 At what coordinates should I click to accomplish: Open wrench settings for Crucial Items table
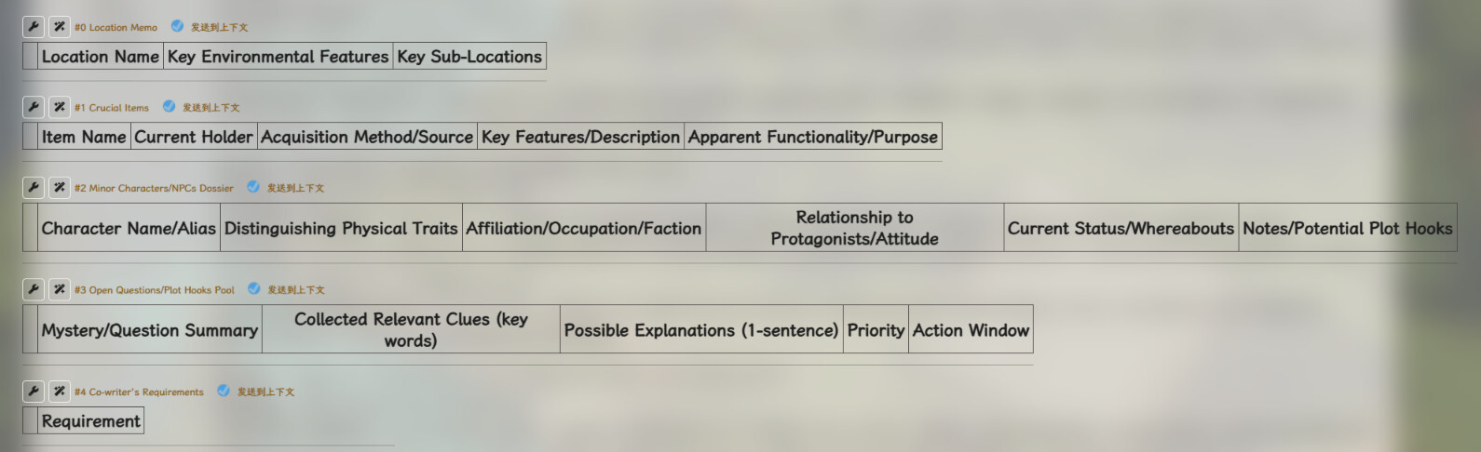33,107
